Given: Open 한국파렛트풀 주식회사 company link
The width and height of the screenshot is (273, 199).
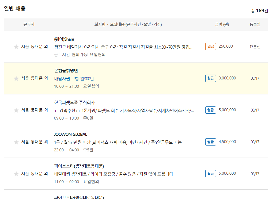Looking at the screenshot, I should click(x=74, y=102).
